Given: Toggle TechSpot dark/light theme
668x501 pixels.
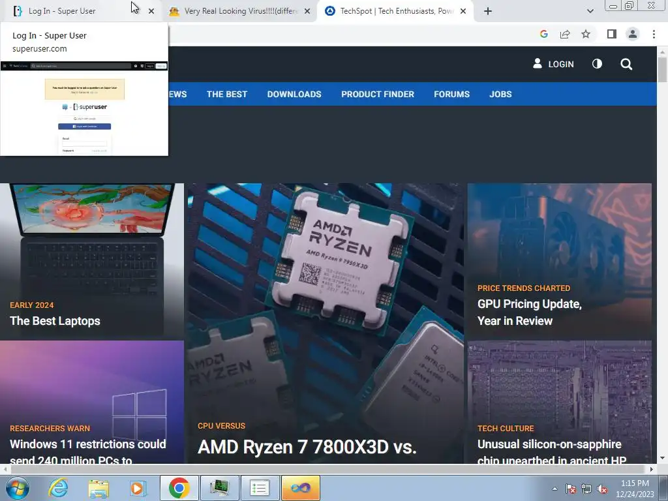Looking at the screenshot, I should click(x=597, y=64).
